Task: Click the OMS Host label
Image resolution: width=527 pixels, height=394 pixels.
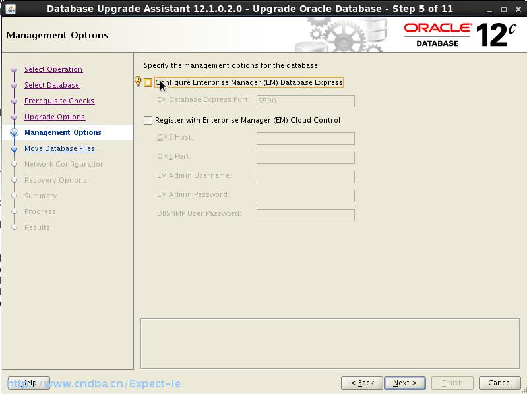Action: tap(175, 137)
